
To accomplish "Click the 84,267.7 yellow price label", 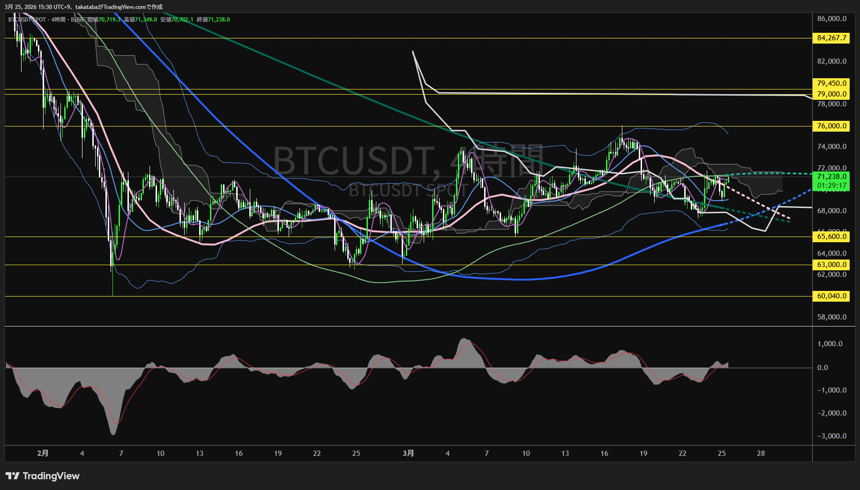I will coord(831,38).
